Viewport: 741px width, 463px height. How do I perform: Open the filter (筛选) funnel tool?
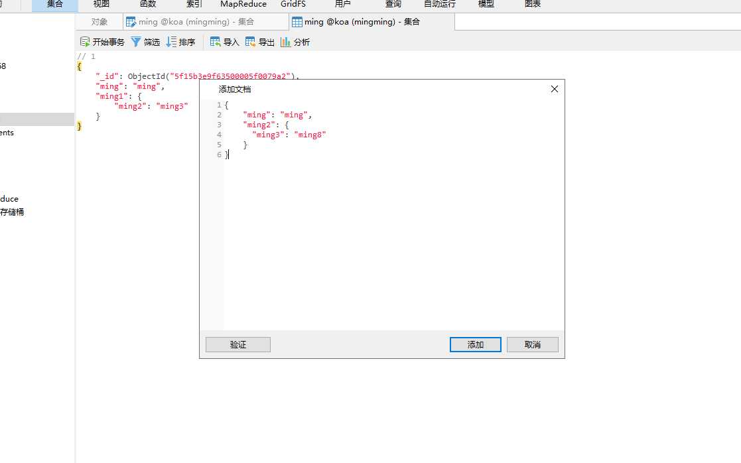click(136, 42)
